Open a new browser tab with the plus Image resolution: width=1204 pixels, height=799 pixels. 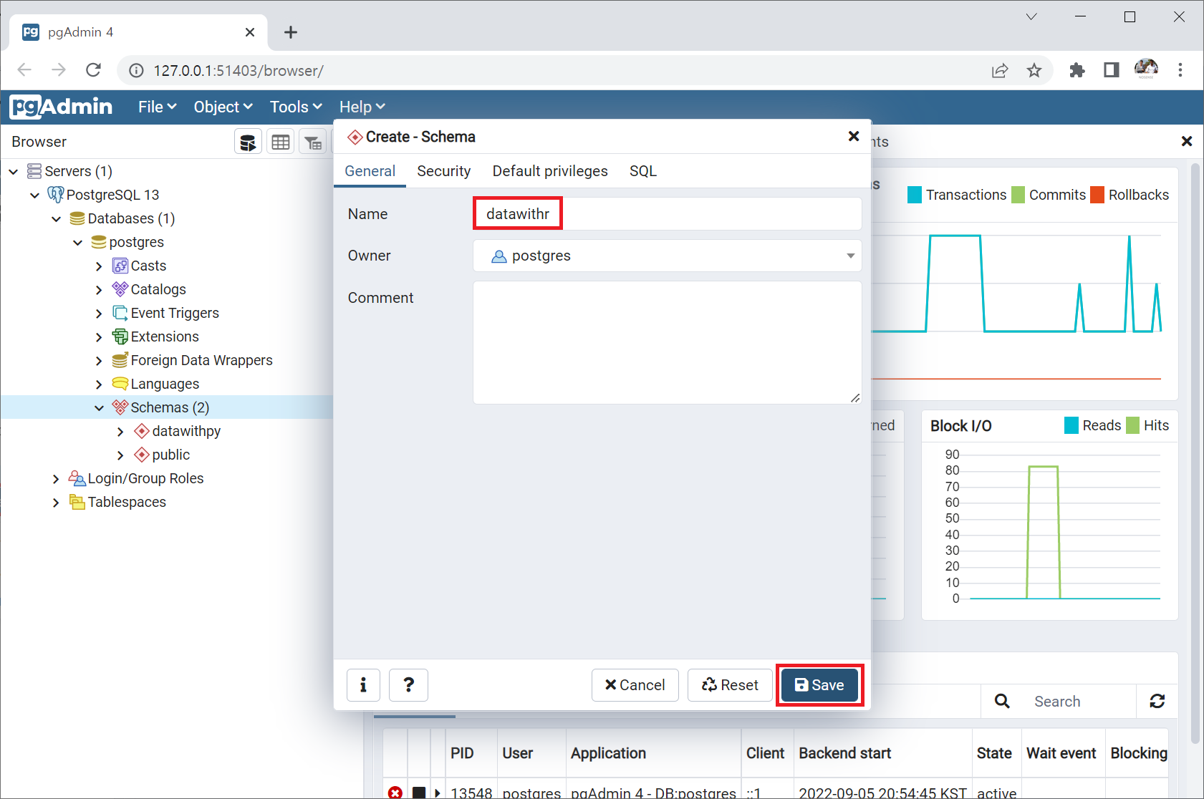coord(291,32)
